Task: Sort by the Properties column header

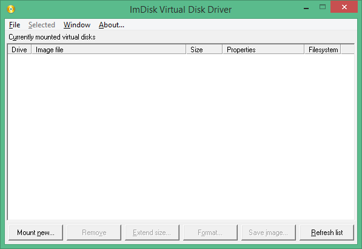Action: coord(263,49)
